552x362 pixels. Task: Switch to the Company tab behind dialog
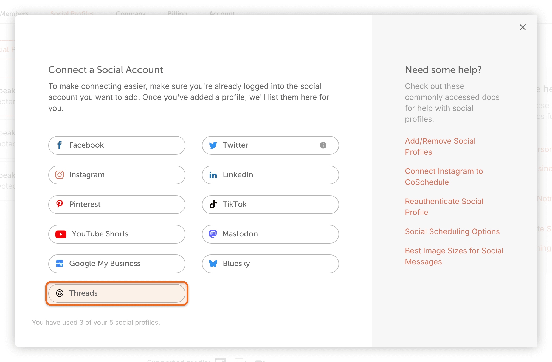coord(131,13)
